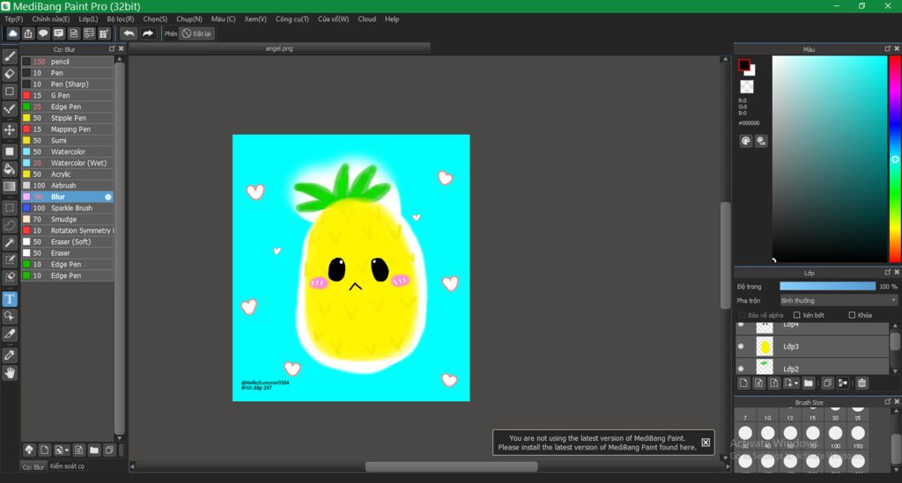Screen dimensions: 902x483
Task: Select the Bucket fill tool
Action: (x=10, y=169)
